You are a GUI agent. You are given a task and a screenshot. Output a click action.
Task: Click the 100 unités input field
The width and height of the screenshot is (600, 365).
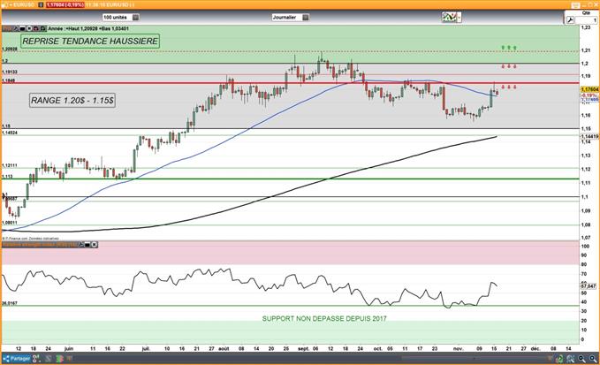(x=118, y=17)
